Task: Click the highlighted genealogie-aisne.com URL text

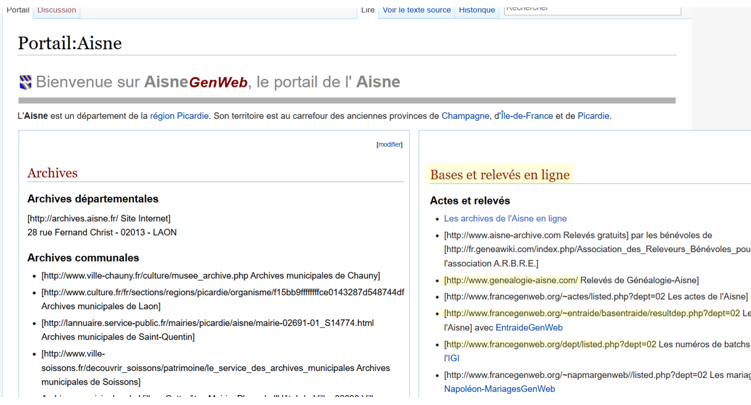Action: [511, 280]
